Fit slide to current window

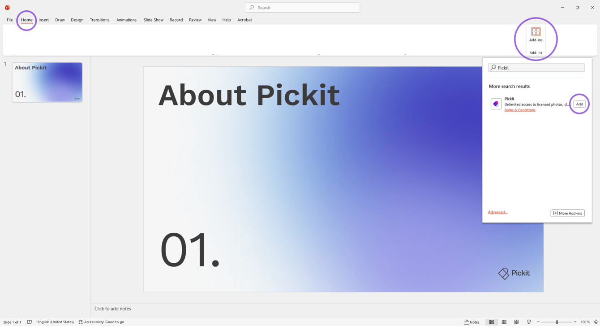tap(596, 322)
